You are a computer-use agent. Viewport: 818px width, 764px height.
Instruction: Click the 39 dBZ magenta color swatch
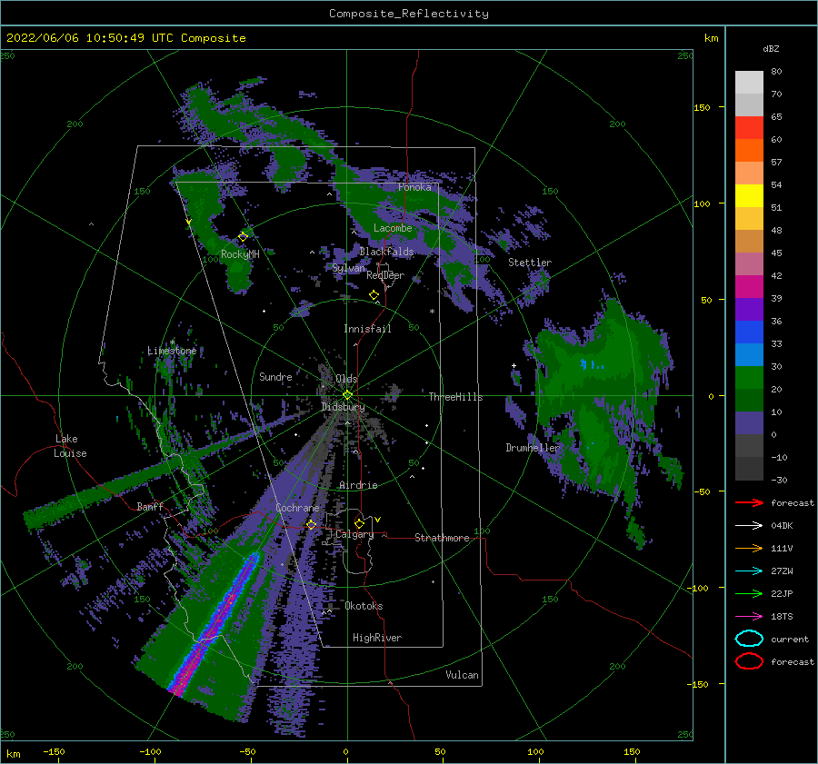click(749, 286)
